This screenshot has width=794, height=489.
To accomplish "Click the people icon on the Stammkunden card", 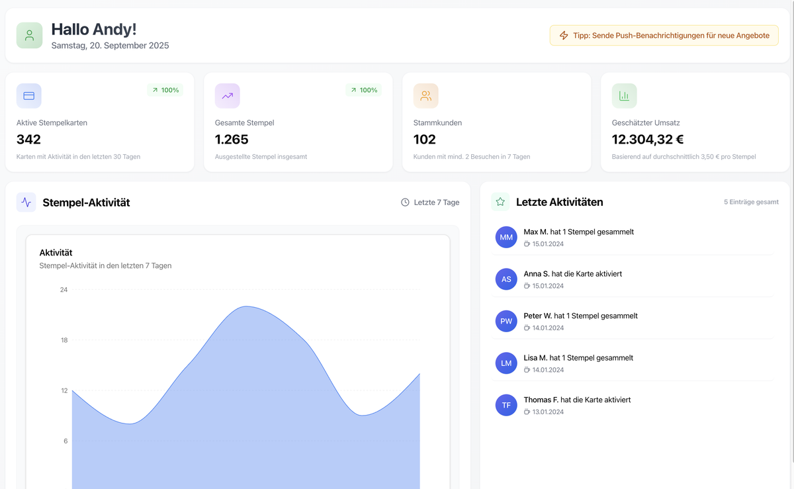I will (x=425, y=95).
